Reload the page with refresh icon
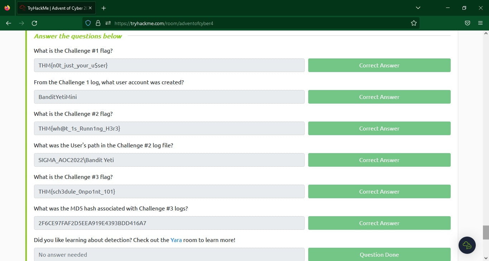Screen dimensions: 489x261 pos(34,23)
